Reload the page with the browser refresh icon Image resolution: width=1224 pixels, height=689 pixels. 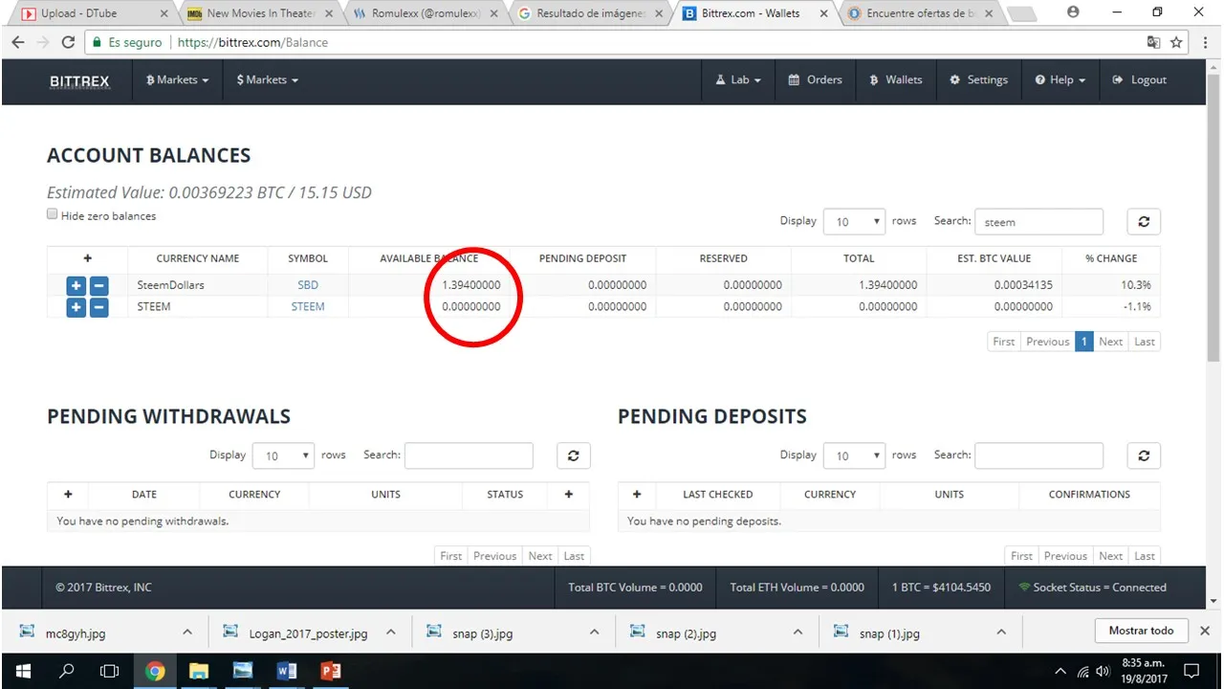click(68, 42)
